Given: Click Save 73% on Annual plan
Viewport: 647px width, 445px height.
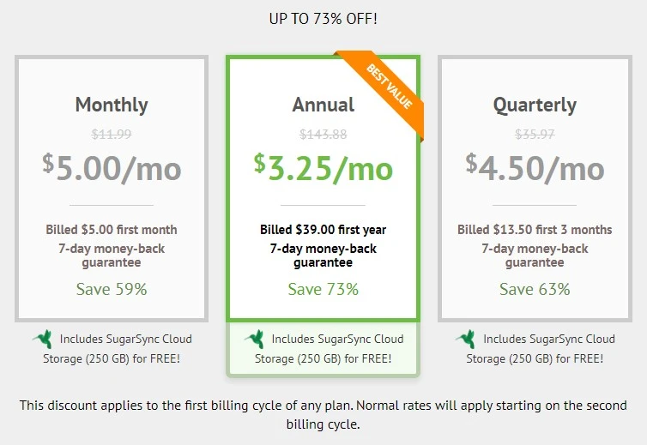Looking at the screenshot, I should point(323,289).
